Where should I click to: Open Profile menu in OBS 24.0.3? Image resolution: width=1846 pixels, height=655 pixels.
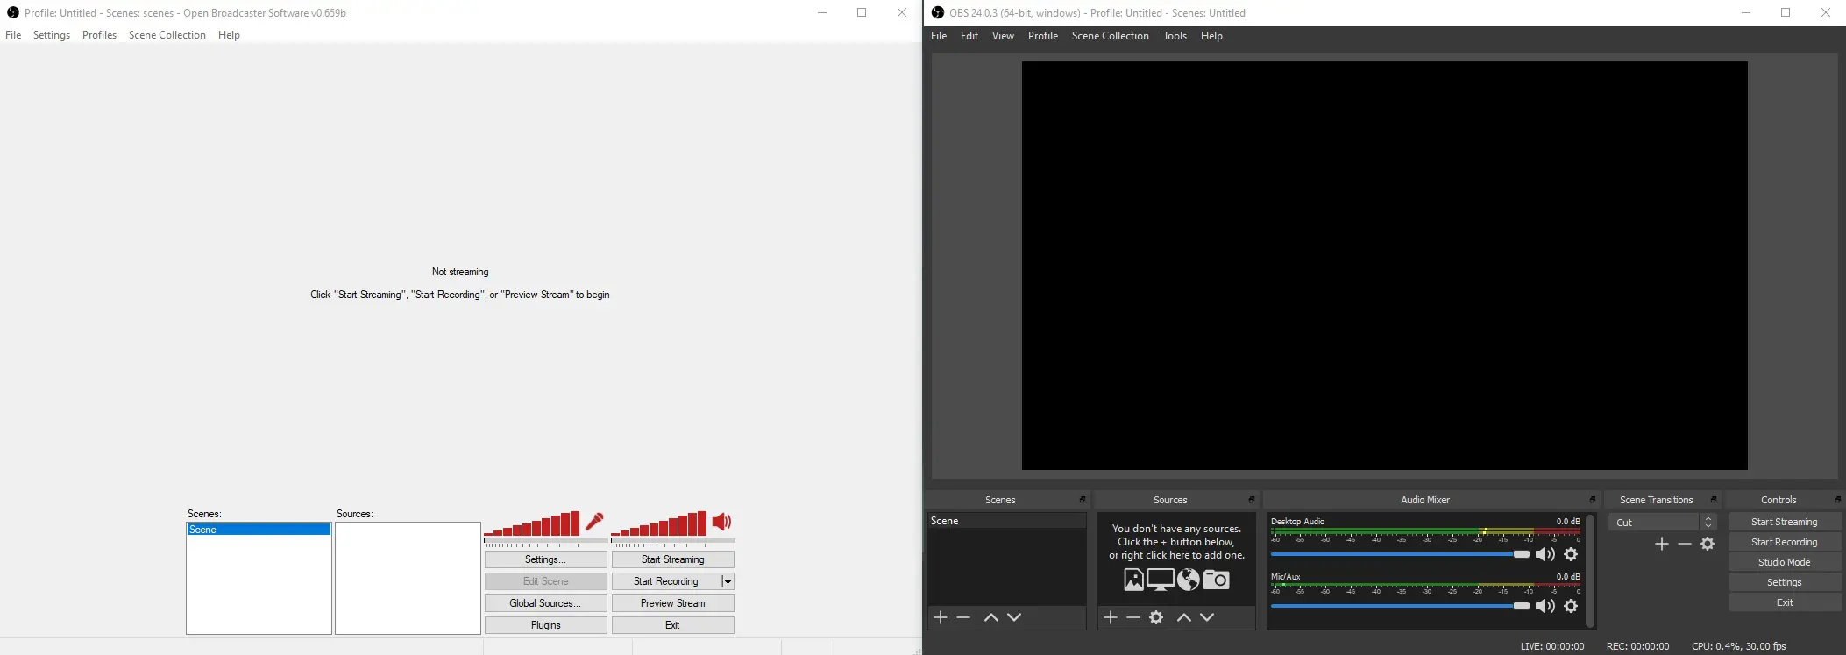tap(1043, 36)
